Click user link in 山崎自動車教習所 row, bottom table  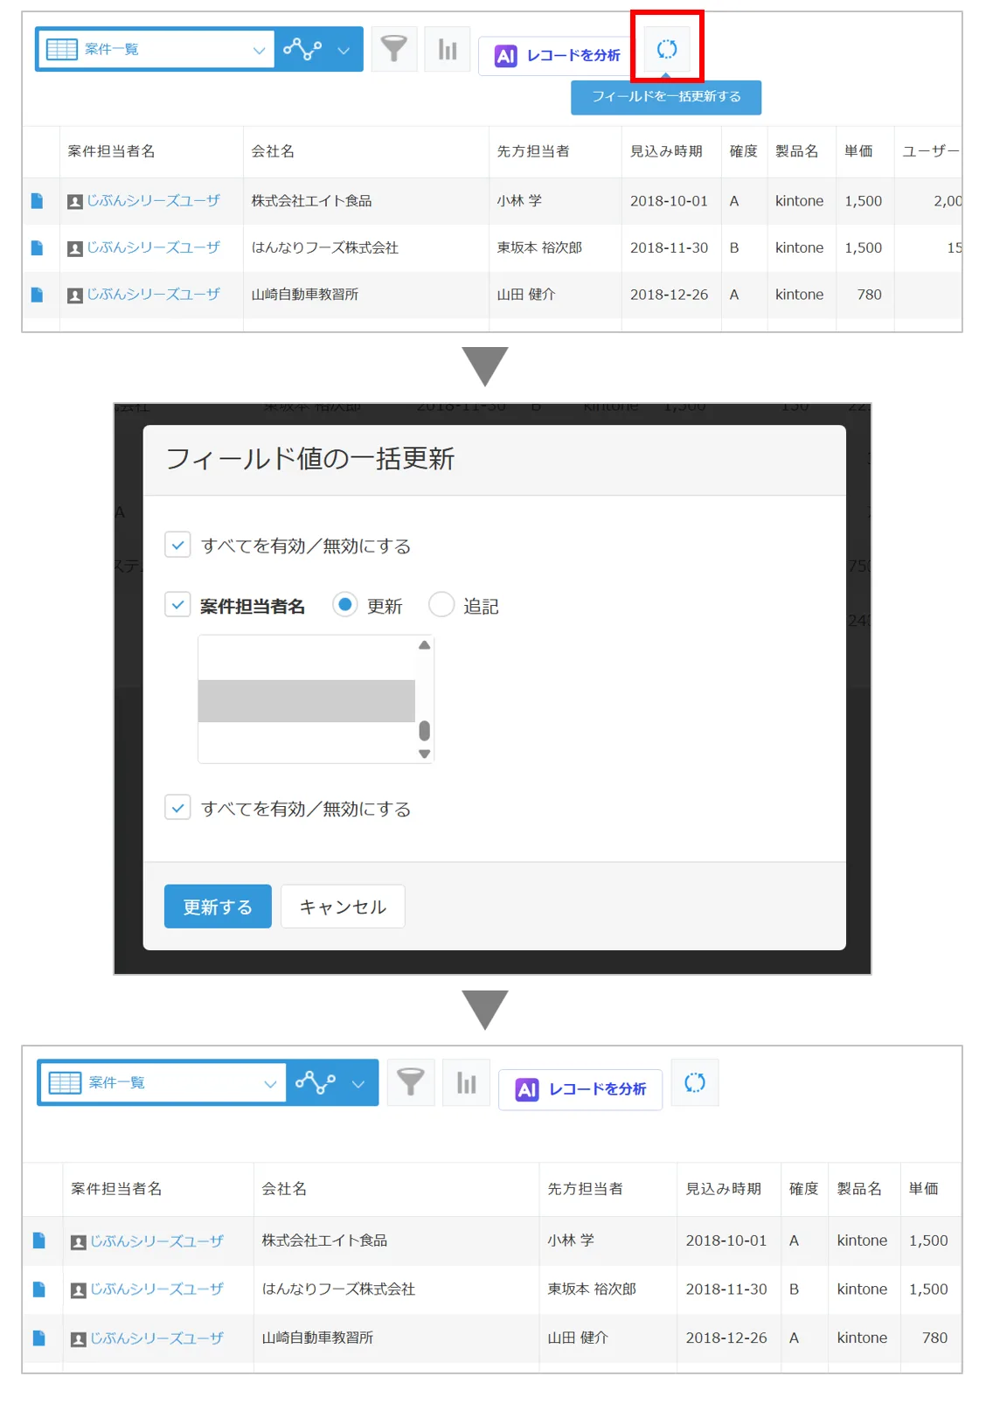[x=156, y=1338]
